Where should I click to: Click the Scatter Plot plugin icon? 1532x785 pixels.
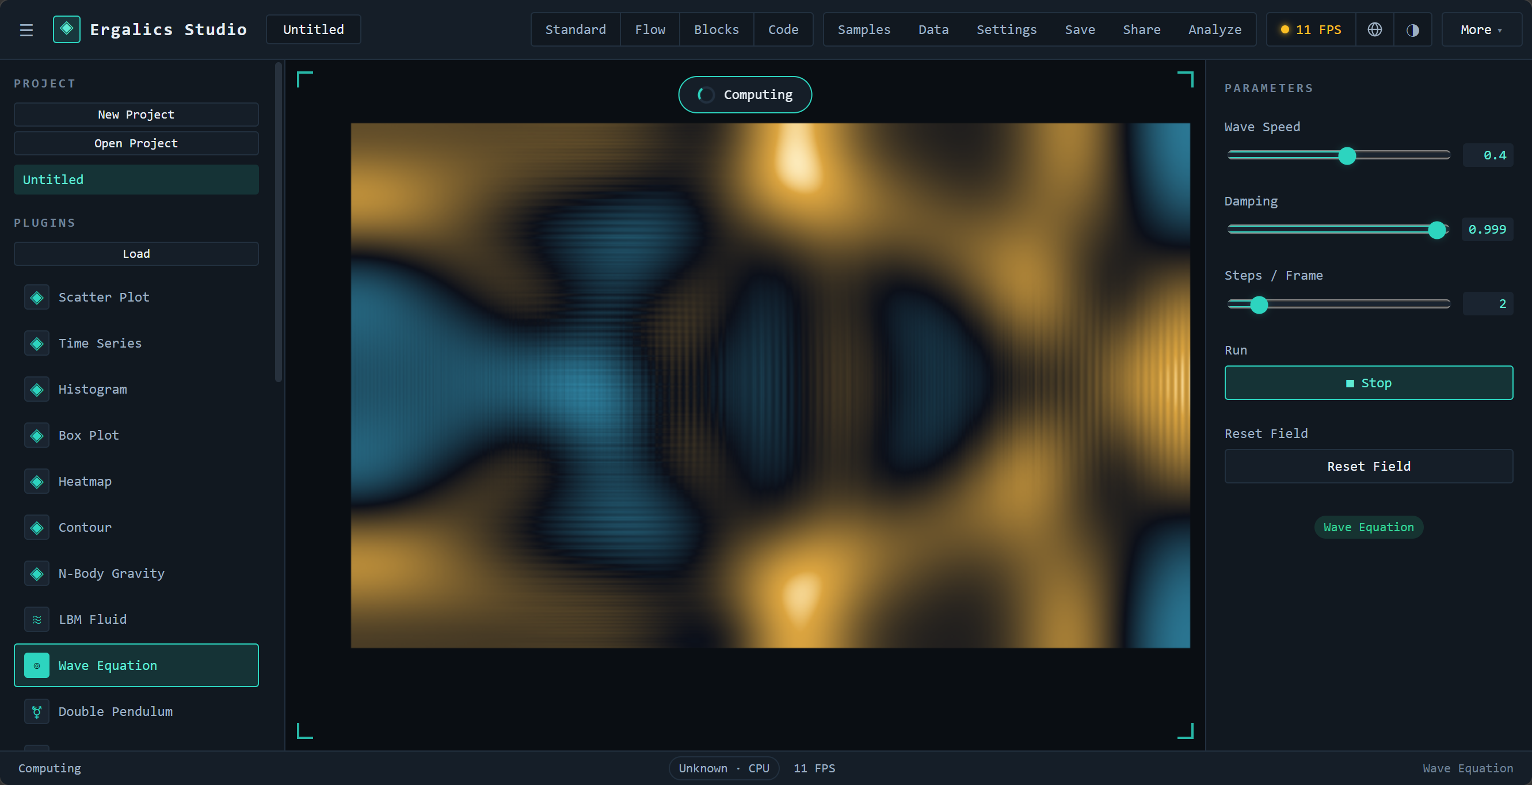point(37,298)
